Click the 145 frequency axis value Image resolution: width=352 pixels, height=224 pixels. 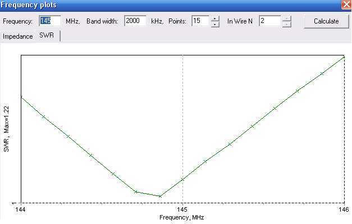182,209
